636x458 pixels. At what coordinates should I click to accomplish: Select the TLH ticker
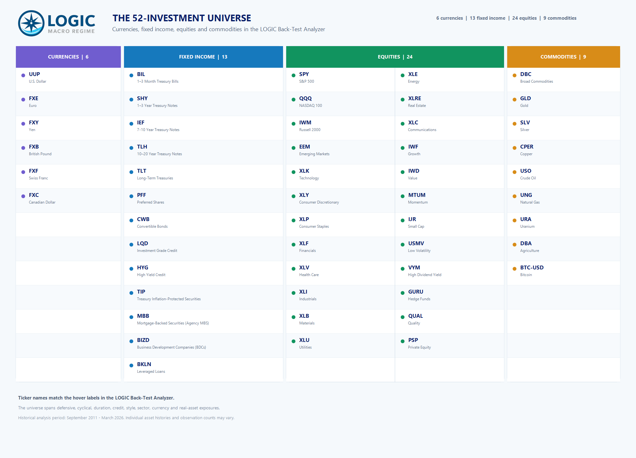pos(142,147)
